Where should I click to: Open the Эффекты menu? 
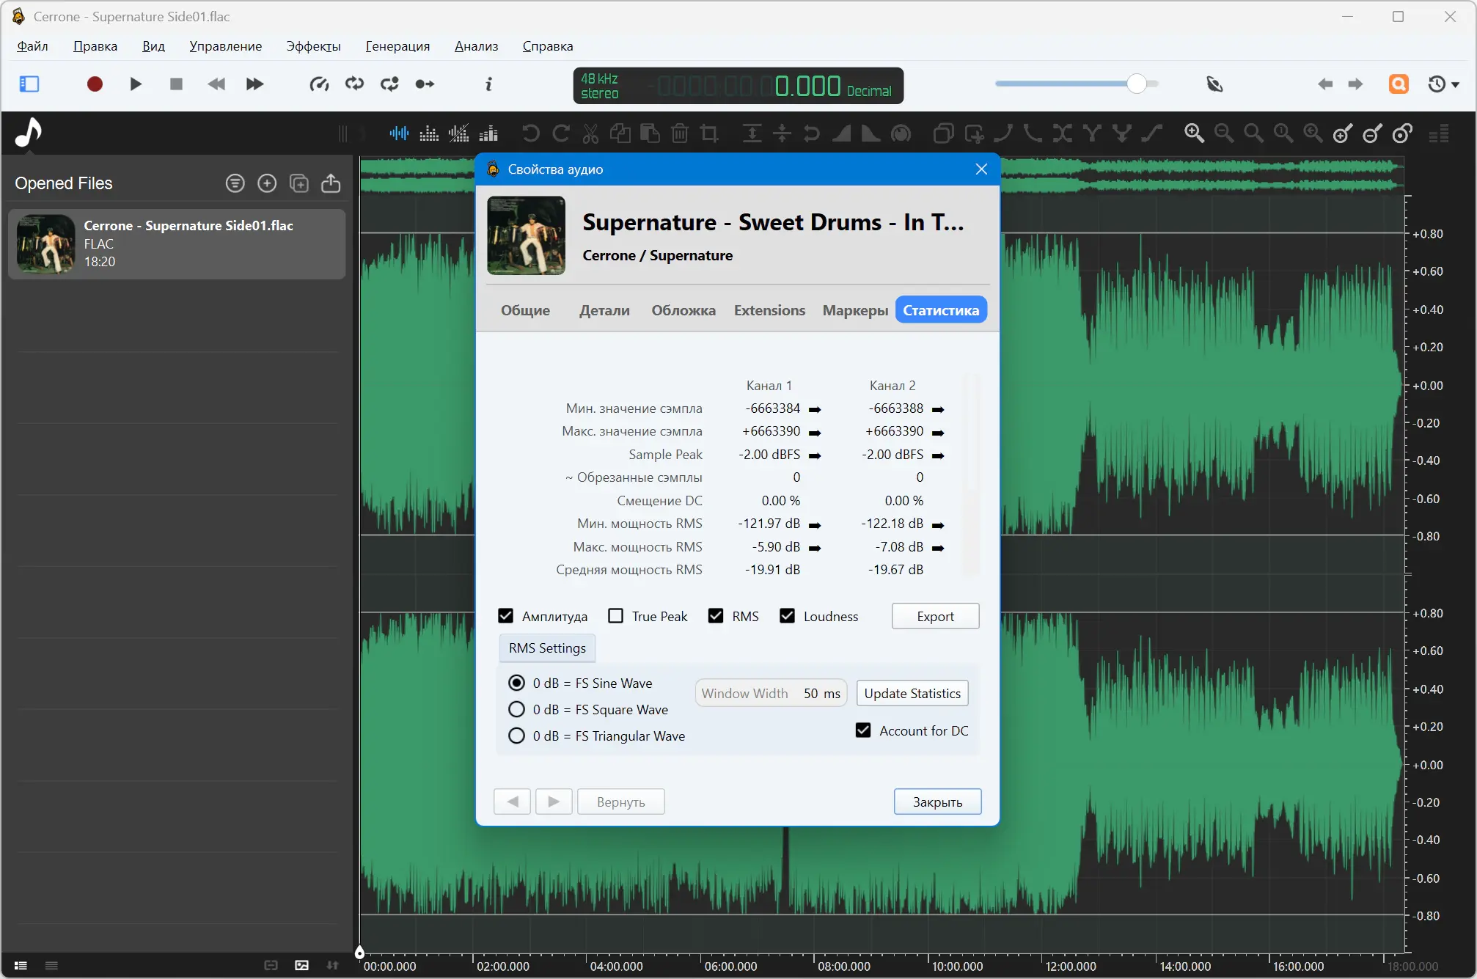point(313,46)
